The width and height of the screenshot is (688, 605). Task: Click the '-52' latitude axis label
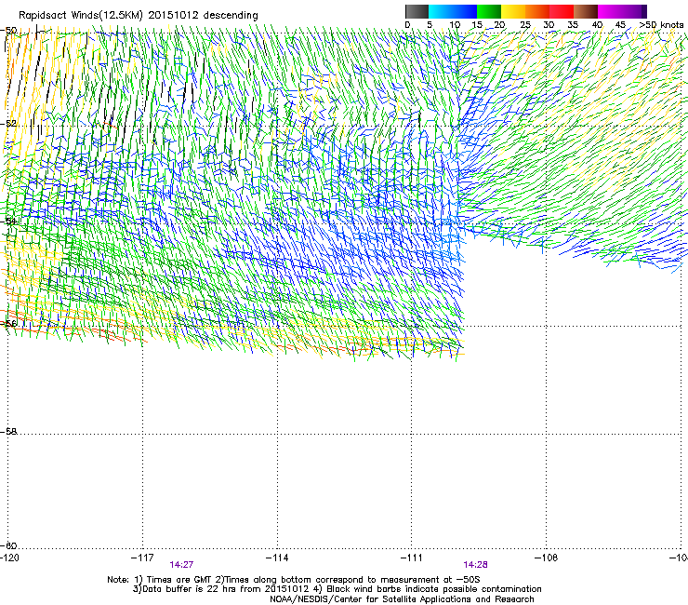coord(8,124)
